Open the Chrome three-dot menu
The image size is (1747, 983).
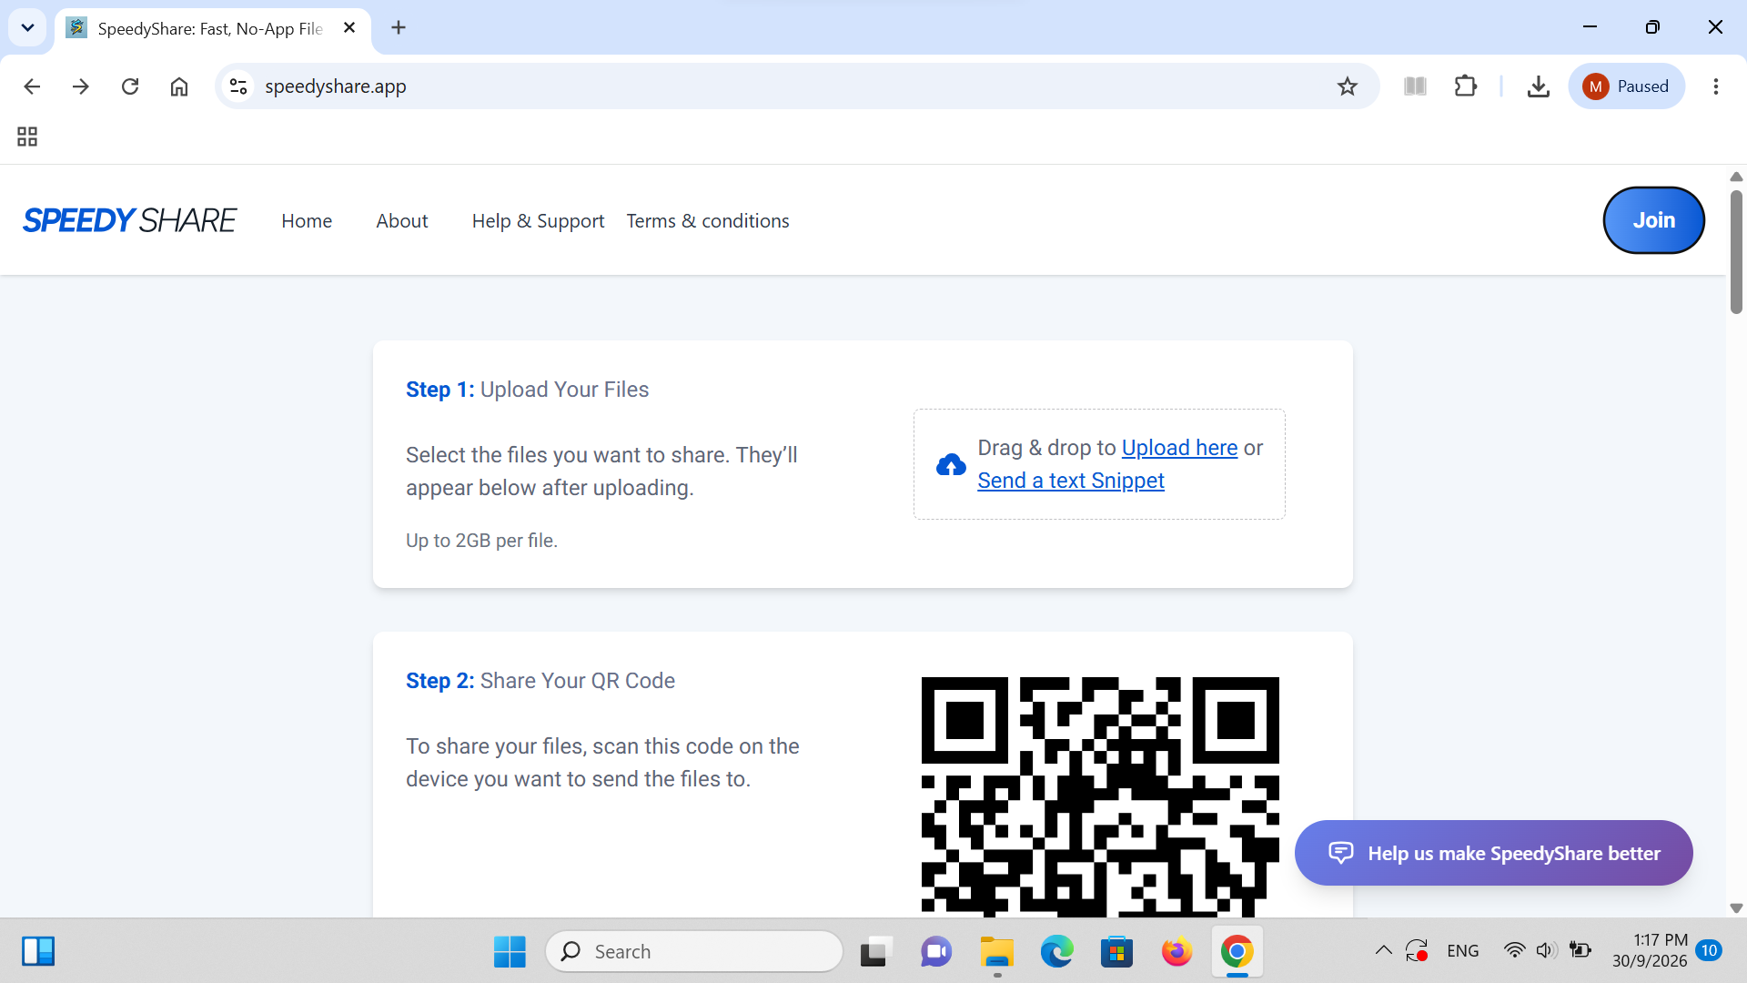tap(1716, 86)
